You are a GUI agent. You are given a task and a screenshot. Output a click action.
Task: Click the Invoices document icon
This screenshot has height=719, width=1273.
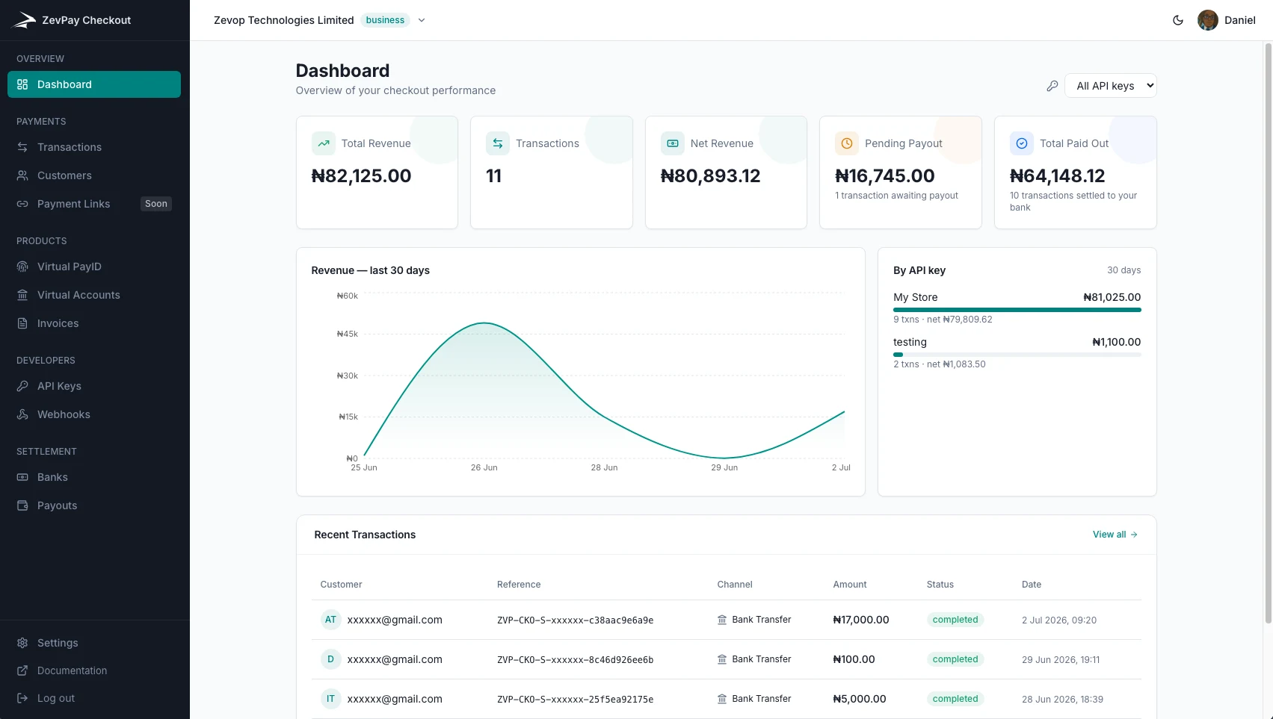tap(22, 323)
